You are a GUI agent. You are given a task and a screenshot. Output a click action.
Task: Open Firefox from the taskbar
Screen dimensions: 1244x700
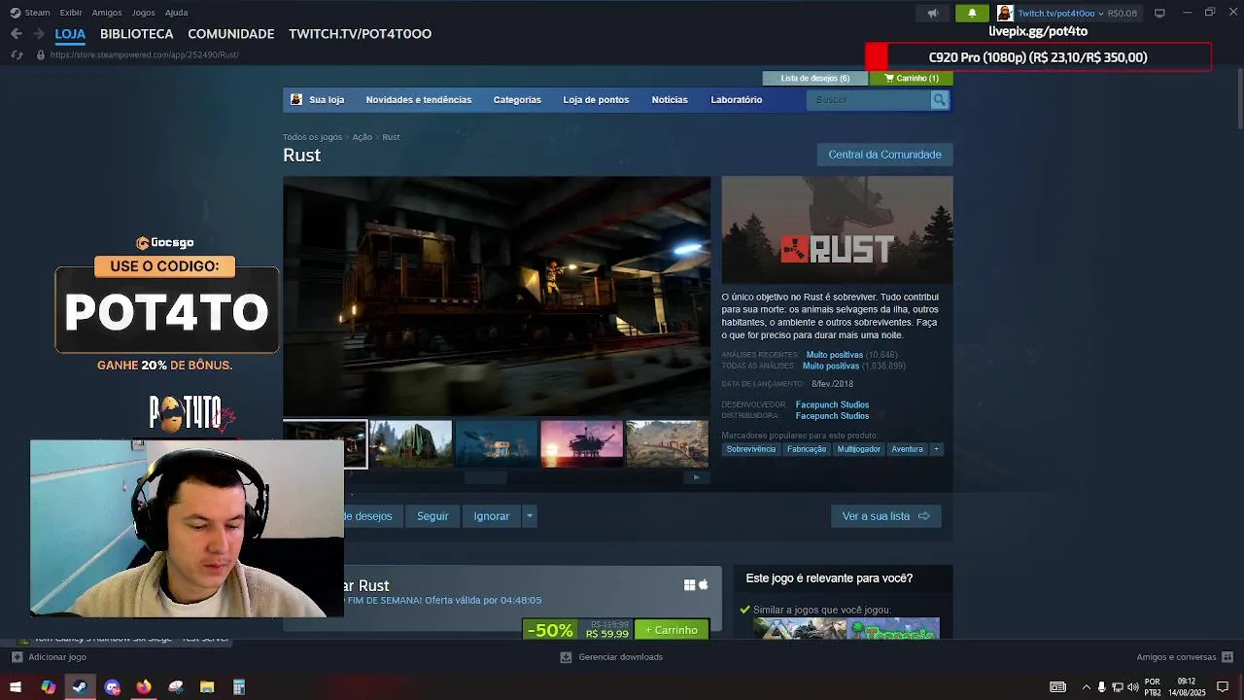(144, 687)
